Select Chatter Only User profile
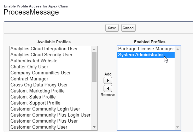The image size is (193, 136). tap(51, 67)
